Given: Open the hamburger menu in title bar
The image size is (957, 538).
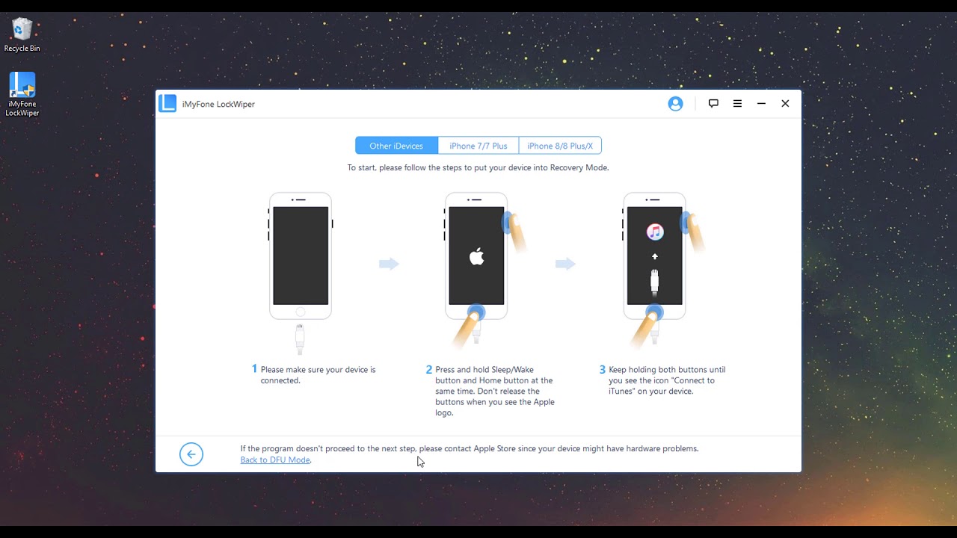Looking at the screenshot, I should 737,104.
